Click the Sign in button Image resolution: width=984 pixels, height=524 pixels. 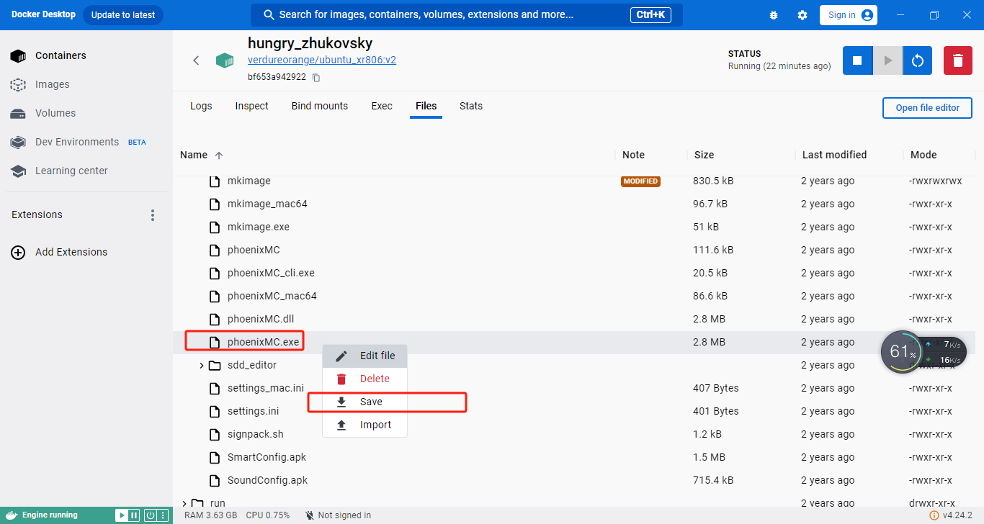click(x=848, y=15)
